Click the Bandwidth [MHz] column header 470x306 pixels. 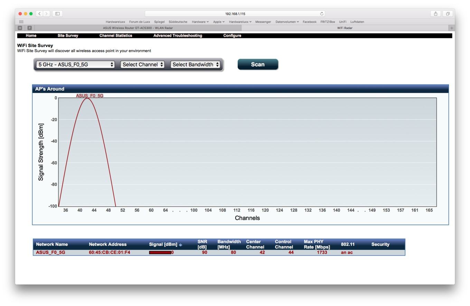[229, 244]
